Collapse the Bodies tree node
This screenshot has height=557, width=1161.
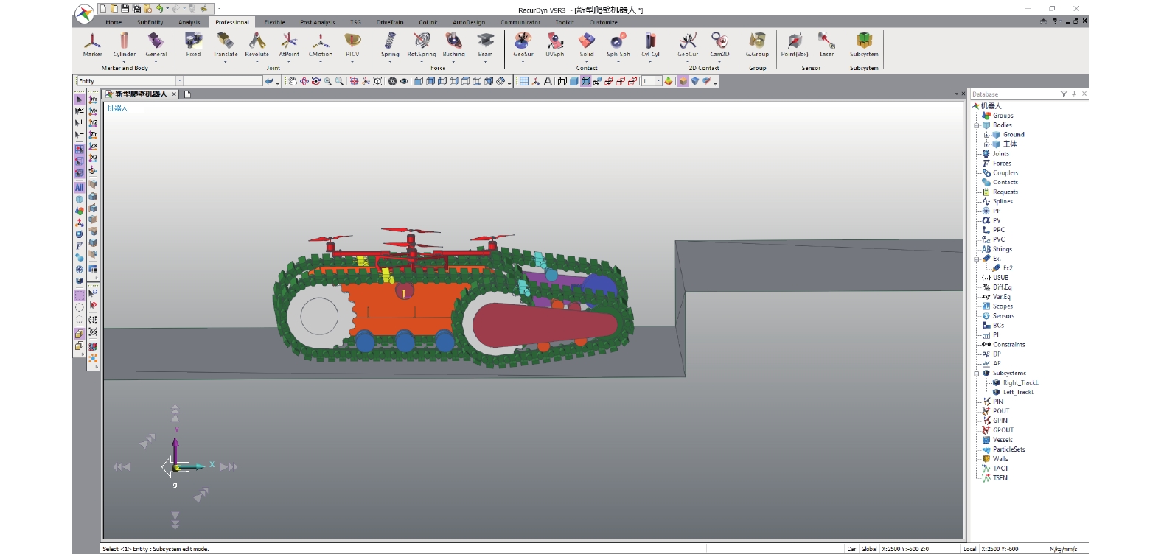[977, 125]
